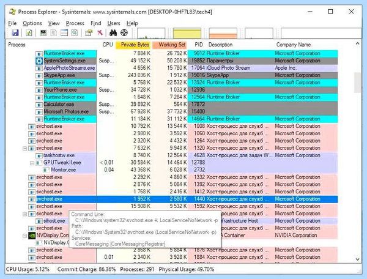367x279 pixels.
Task: Click the scrollbar up arrow
Action: (x=357, y=43)
